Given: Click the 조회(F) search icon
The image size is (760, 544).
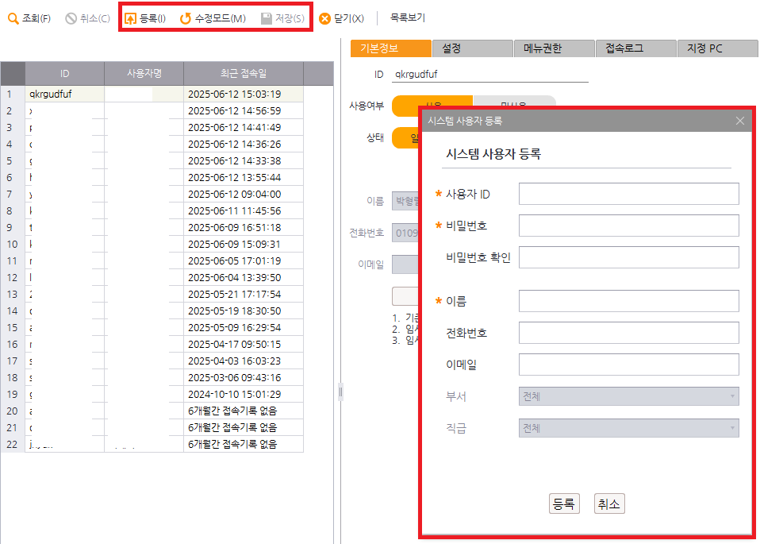Looking at the screenshot, I should [13, 18].
